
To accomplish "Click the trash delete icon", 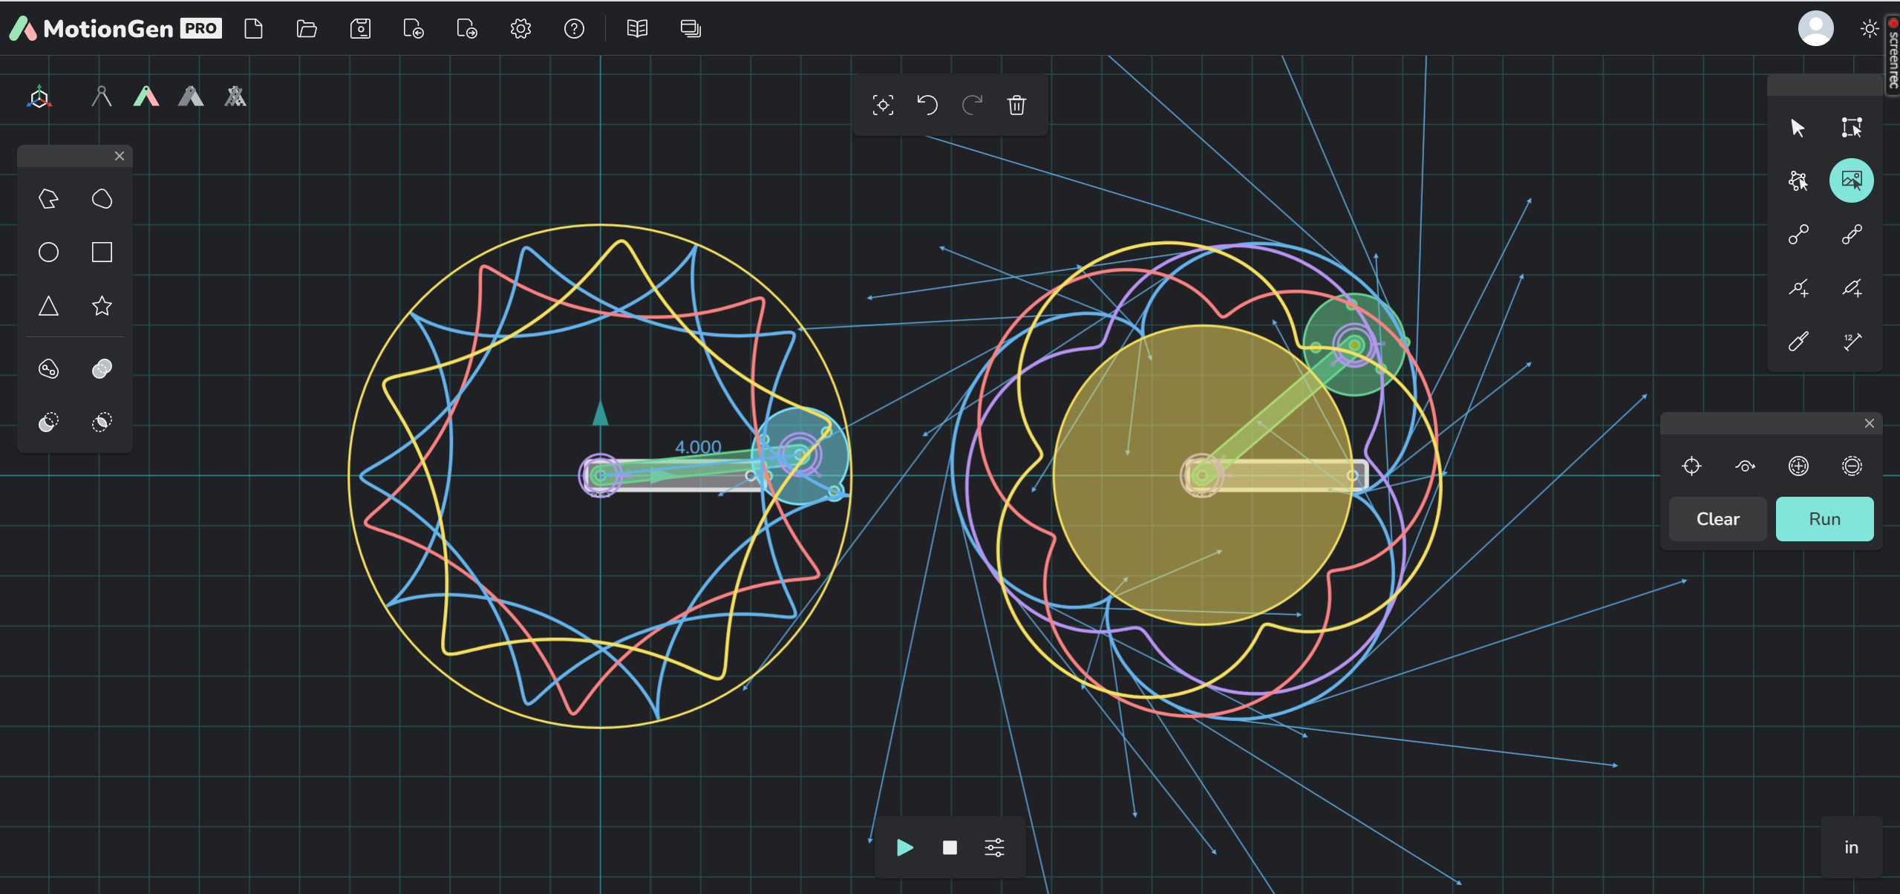I will click(x=1016, y=105).
